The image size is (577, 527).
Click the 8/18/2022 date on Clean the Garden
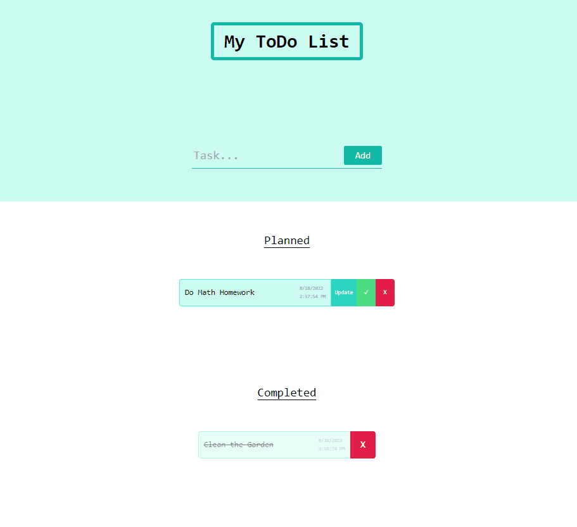(x=330, y=440)
